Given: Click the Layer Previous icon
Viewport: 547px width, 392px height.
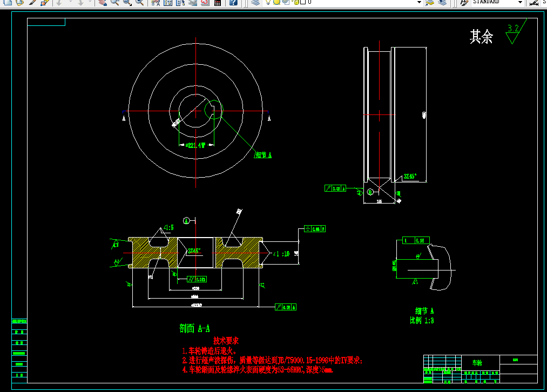Looking at the screenshot, I should point(442,2).
